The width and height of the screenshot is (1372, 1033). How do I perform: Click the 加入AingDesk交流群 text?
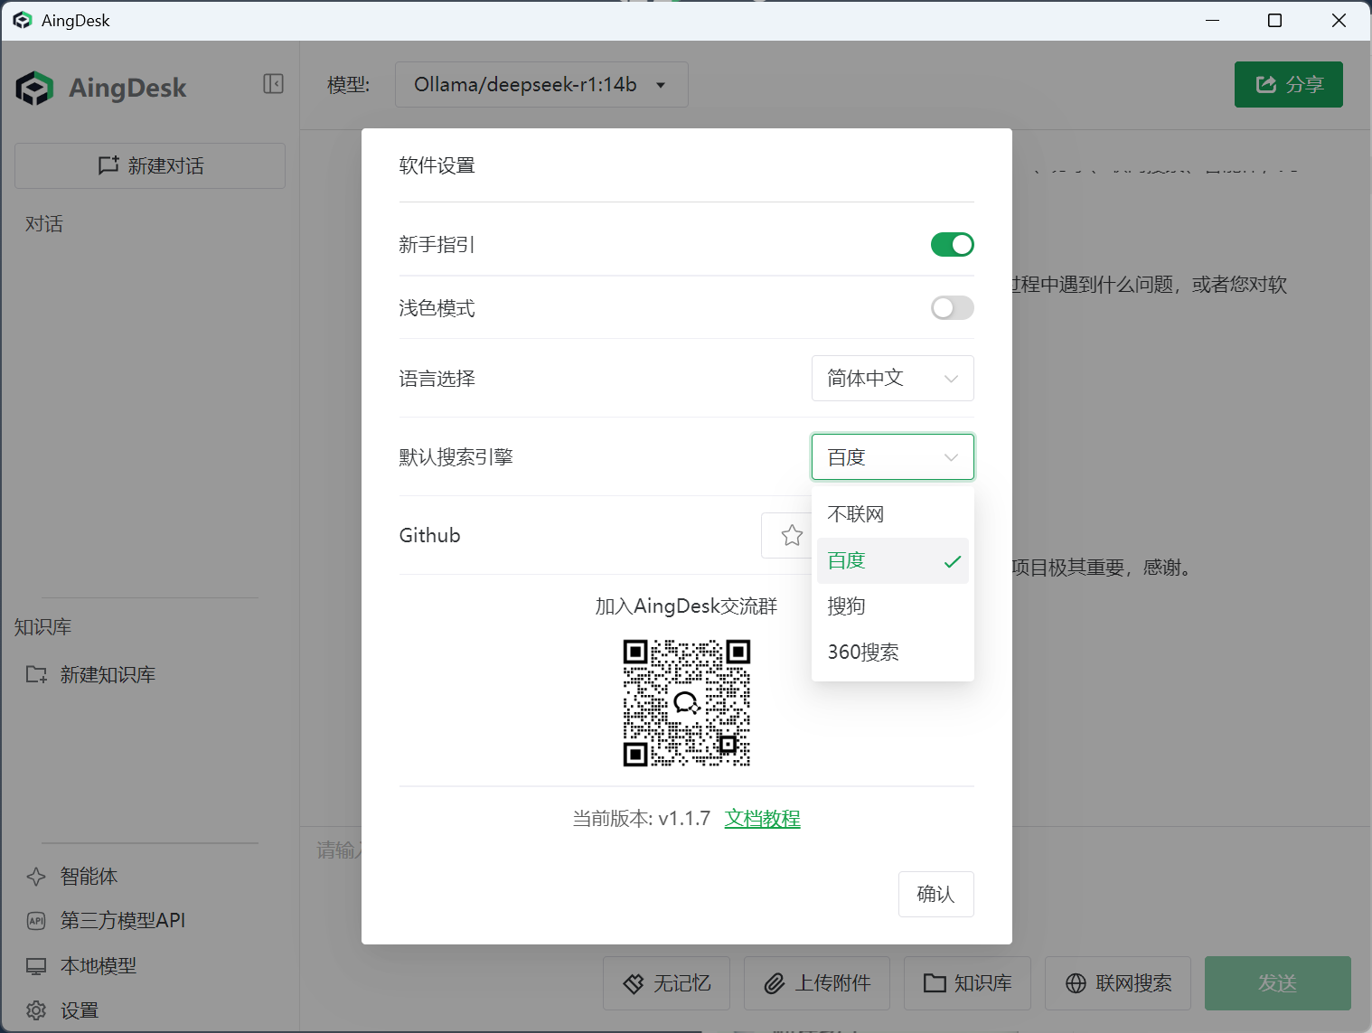686,606
